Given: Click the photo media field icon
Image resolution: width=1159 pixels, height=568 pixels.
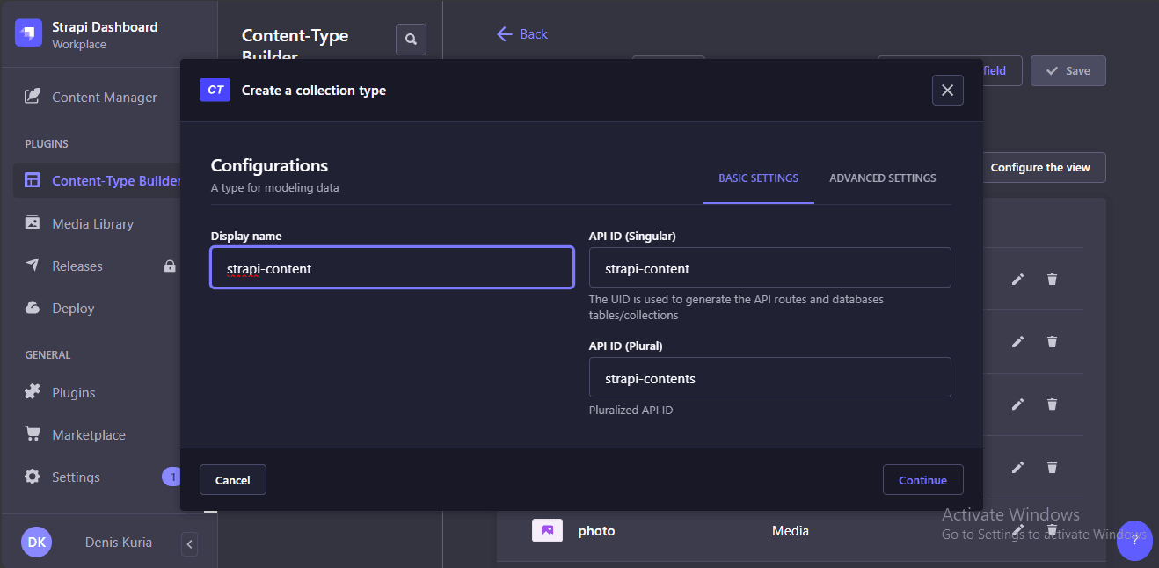Looking at the screenshot, I should coord(547,530).
